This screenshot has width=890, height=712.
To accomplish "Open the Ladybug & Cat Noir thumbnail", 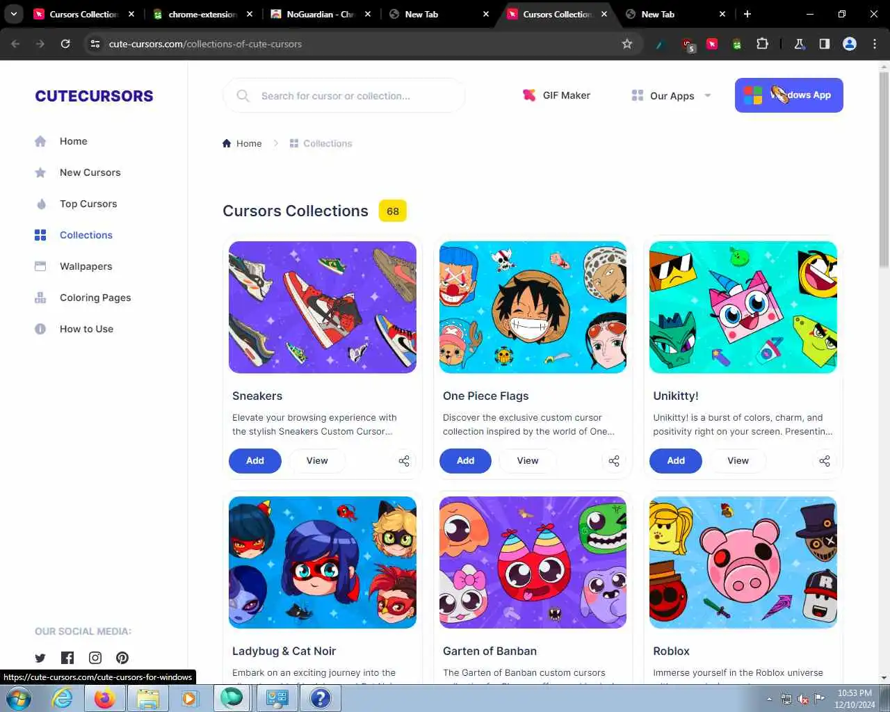I will [323, 563].
